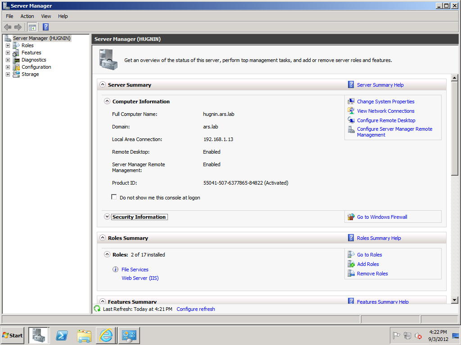Click the Windows Firewall icon
Viewport: 461px width, 345px height.
click(x=351, y=217)
